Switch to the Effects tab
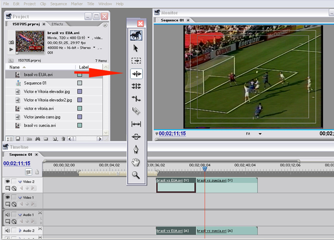The height and width of the screenshot is (240, 334). 57,24
